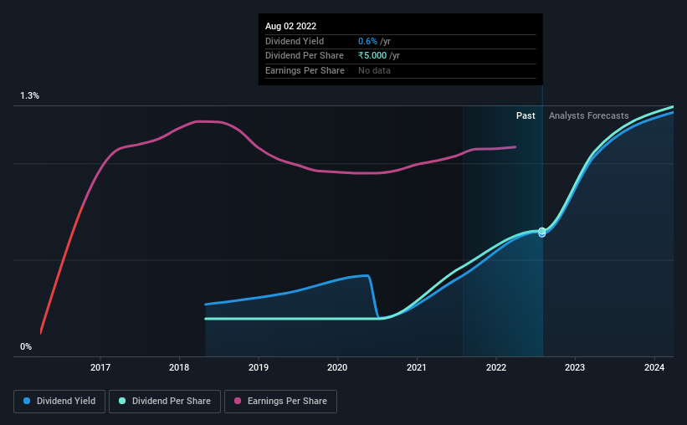Toggle the Dividend Per Share legend button

click(x=165, y=402)
